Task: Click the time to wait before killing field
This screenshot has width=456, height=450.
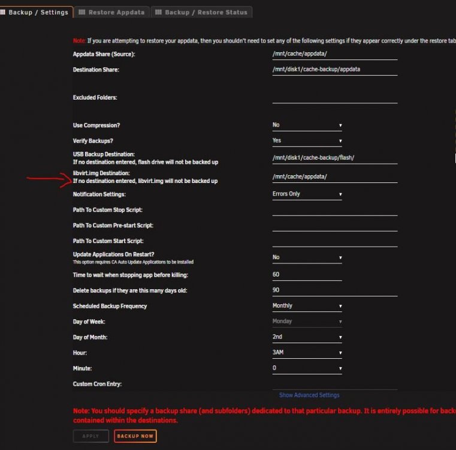Action: (x=307, y=275)
